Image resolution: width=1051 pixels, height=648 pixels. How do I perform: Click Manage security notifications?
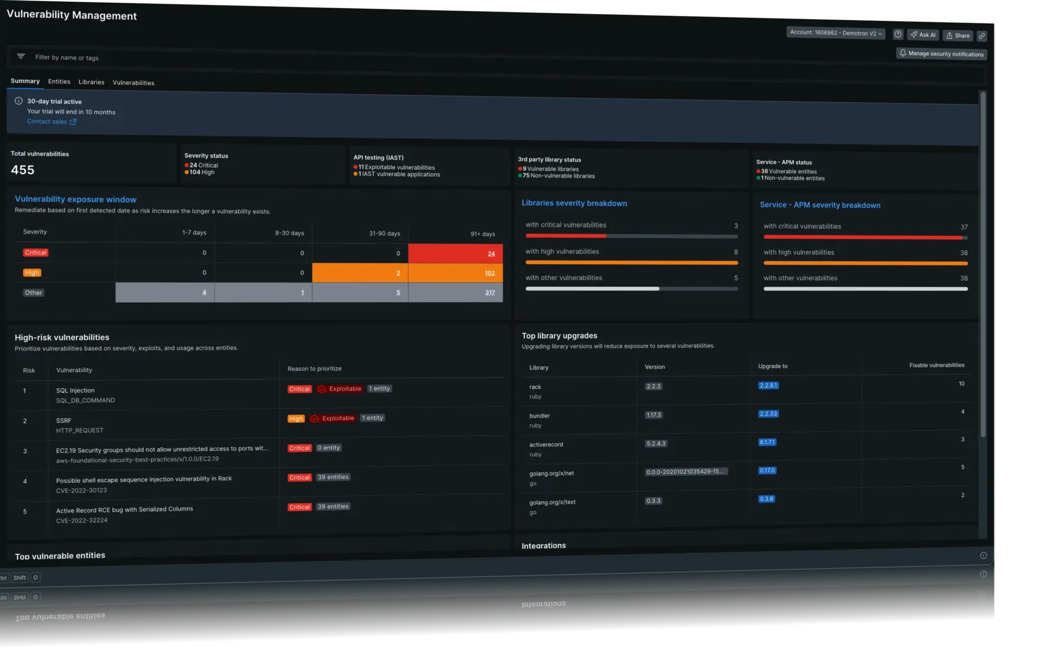[945, 54]
